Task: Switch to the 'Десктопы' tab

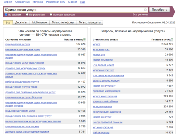Action: (x=21, y=23)
